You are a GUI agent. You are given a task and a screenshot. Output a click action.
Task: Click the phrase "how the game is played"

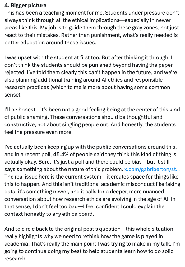click(x=128, y=236)
